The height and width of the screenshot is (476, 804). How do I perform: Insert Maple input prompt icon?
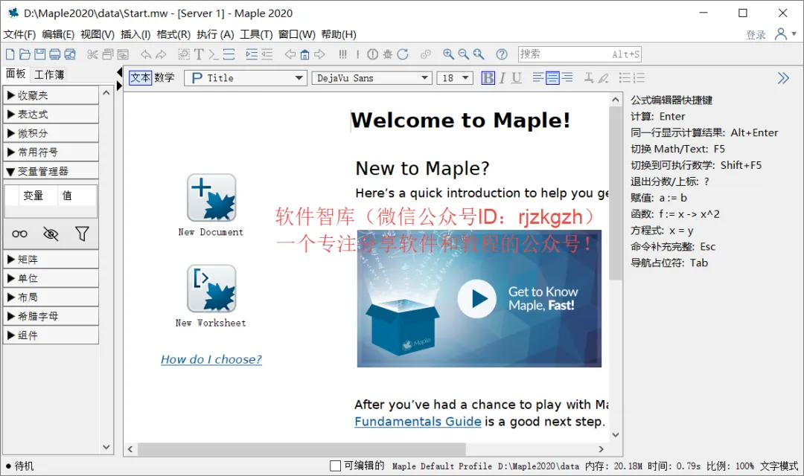tap(214, 54)
